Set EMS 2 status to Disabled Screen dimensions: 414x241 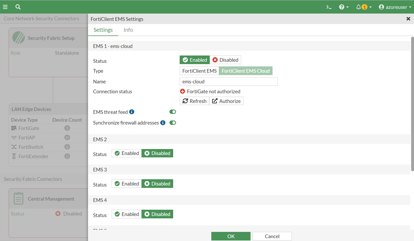click(x=157, y=153)
